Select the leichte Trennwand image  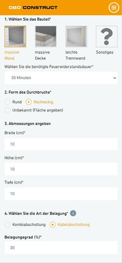[76, 36]
